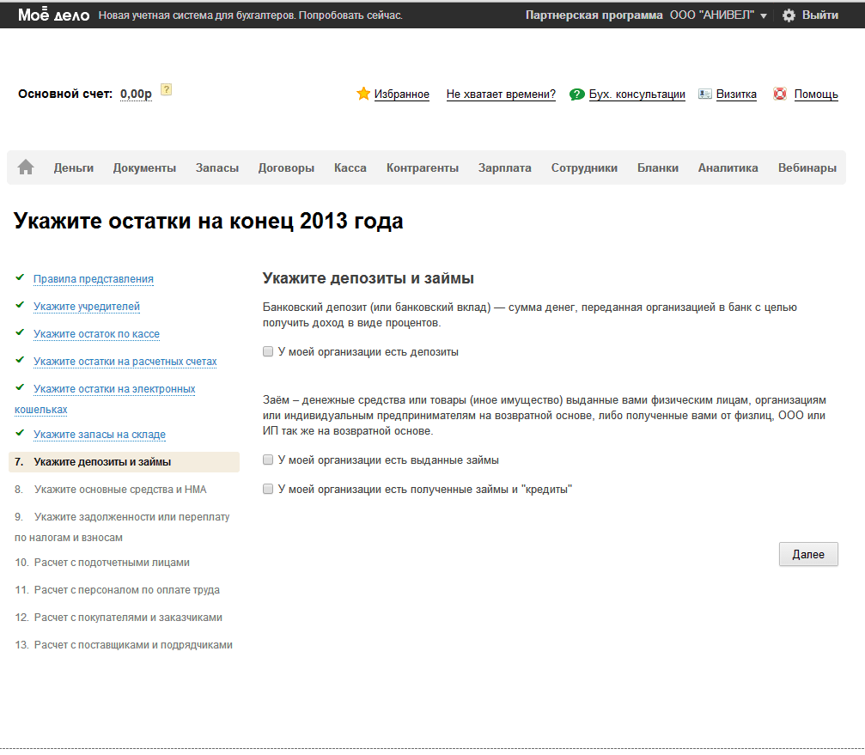This screenshot has height=755, width=865.
Task: Click the Далее button
Action: (x=808, y=554)
